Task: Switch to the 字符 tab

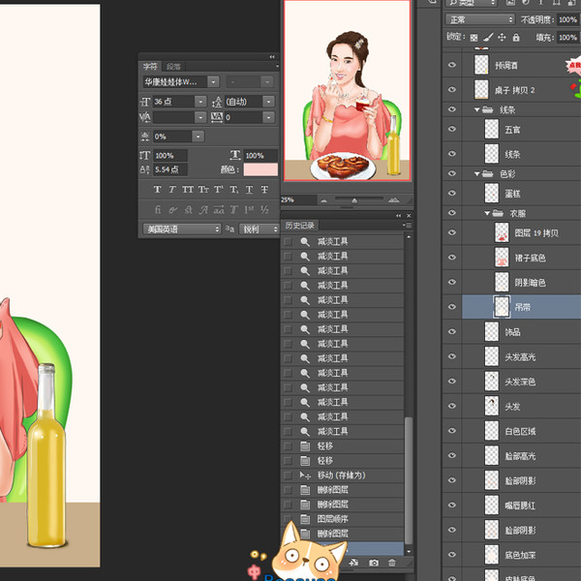Action: coord(150,66)
